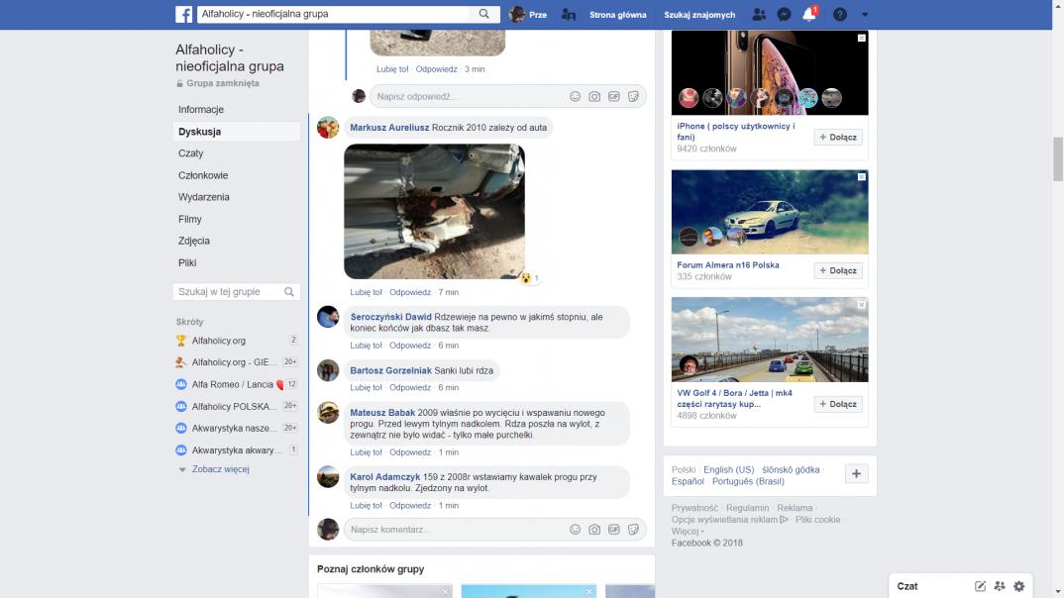1064x598 pixels.
Task: Open notifications bell icon
Action: click(808, 14)
